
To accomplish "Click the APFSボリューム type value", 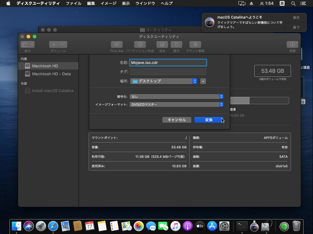I will pyautogui.click(x=275, y=138).
